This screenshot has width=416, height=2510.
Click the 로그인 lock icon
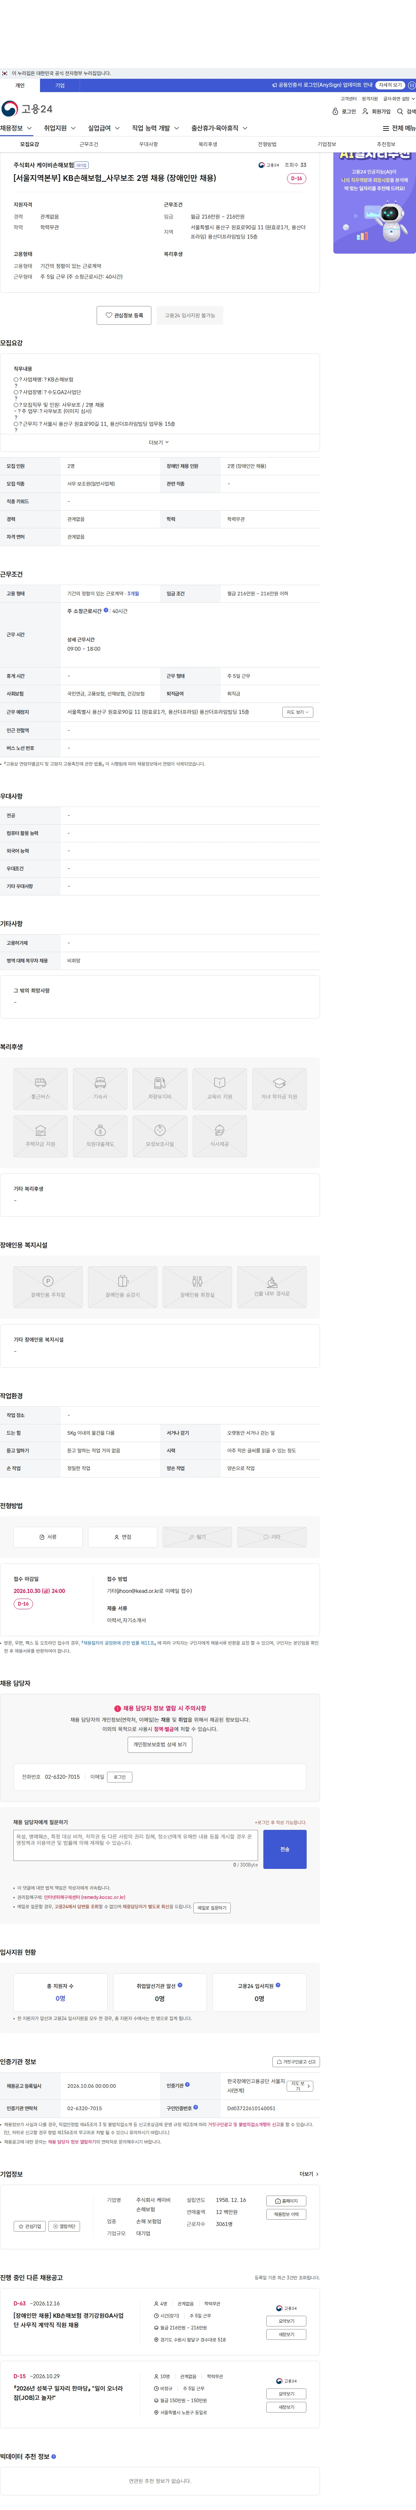[x=335, y=112]
